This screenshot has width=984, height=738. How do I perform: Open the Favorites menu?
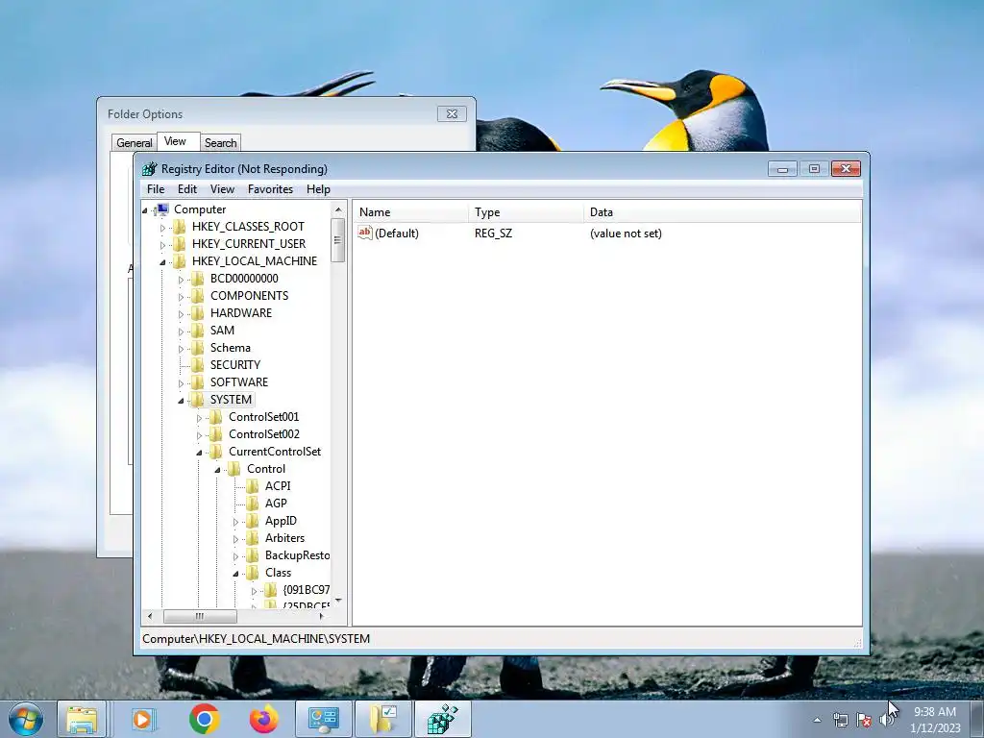[270, 189]
